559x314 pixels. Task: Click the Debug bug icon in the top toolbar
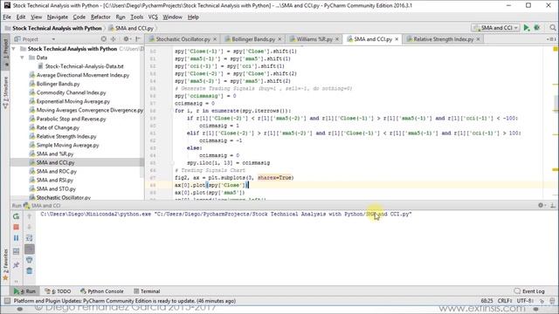[x=537, y=28]
